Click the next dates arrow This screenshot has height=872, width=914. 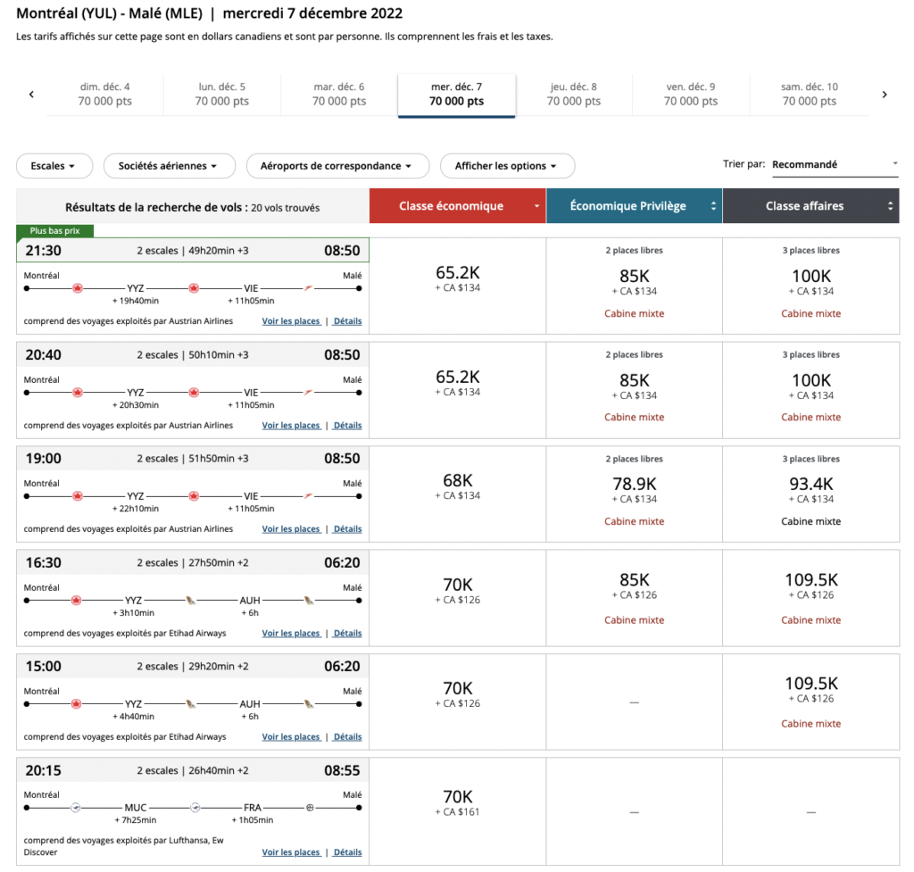(885, 95)
